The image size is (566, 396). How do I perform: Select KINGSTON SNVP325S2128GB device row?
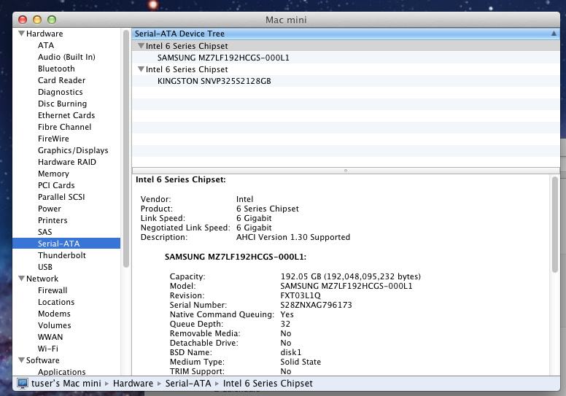[x=346, y=81]
